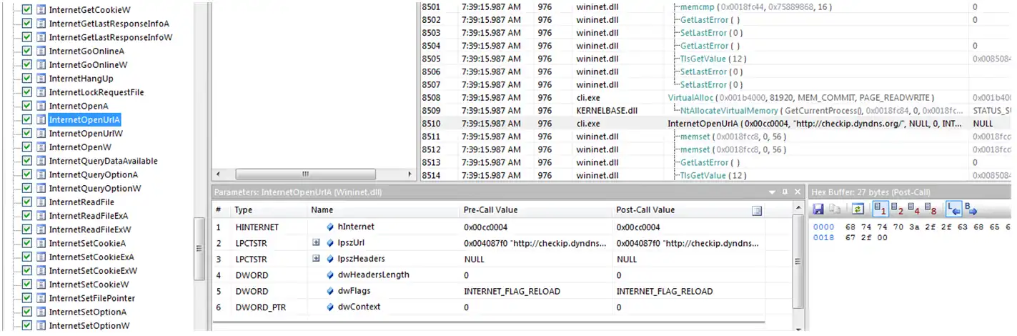Expand the lpszUrl parameter row
This screenshot has width=1017, height=336.
point(315,243)
